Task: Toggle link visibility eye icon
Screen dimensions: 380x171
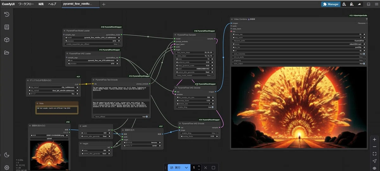Action: pyautogui.click(x=375, y=168)
